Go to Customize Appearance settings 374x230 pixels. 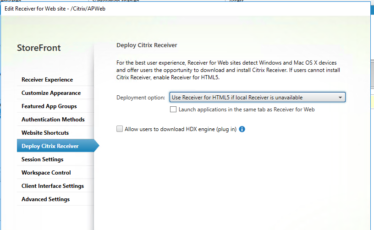(51, 93)
